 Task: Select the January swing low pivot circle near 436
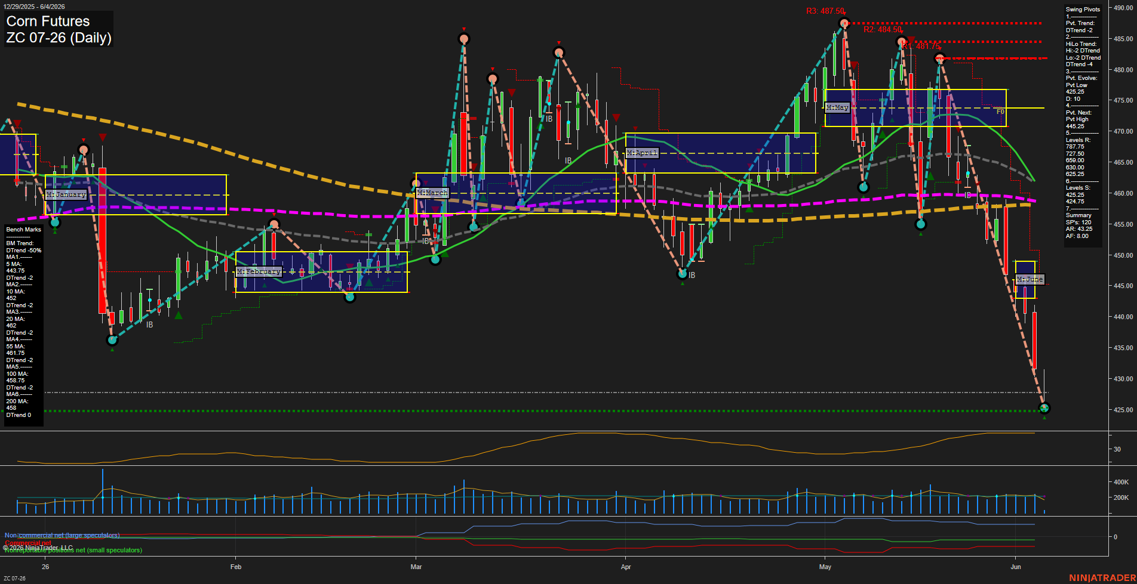[112, 340]
